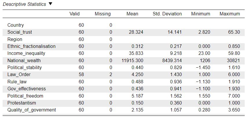
Task: Click the Missing column header
Action: click(x=103, y=14)
